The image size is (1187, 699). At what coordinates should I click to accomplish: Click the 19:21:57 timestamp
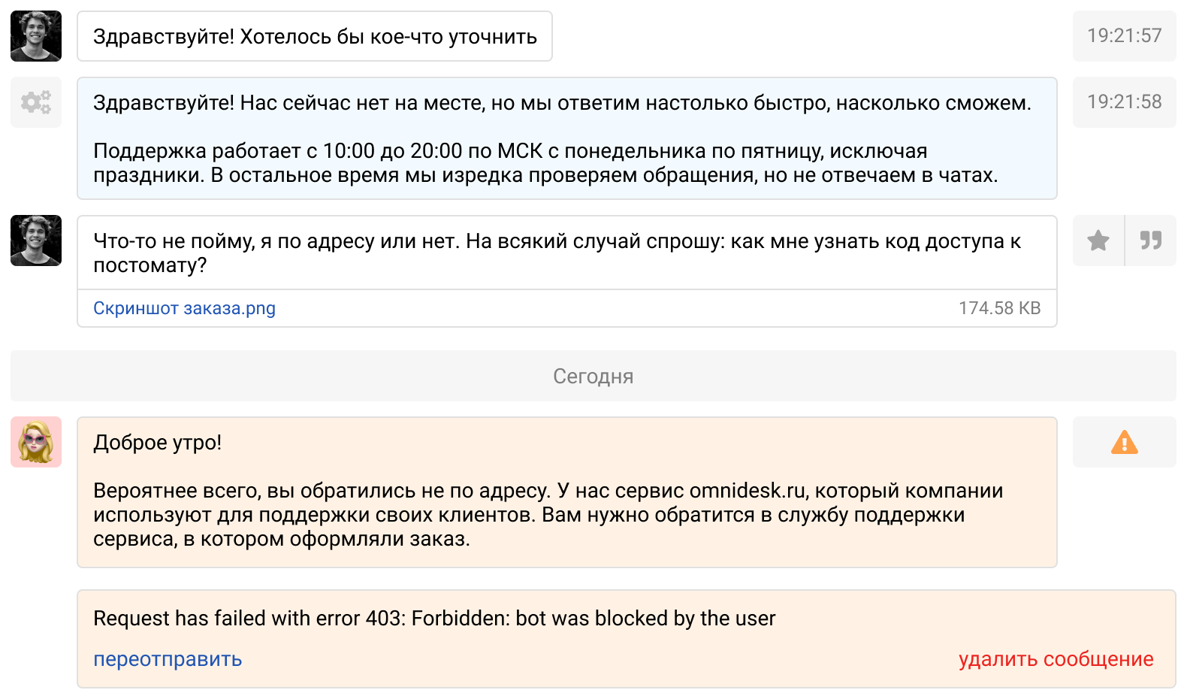[1124, 36]
